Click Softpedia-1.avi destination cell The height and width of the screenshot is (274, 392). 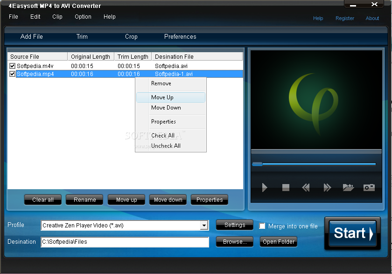coord(174,74)
